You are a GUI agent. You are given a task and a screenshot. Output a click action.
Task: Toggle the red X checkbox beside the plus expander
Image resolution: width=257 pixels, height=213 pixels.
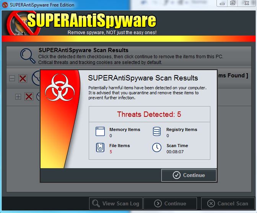[x=29, y=97]
